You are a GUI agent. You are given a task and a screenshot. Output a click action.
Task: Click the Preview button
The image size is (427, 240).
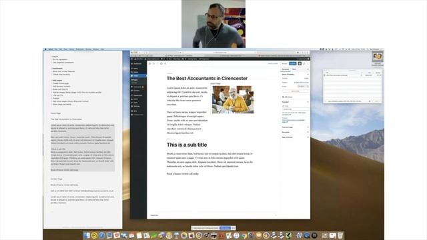click(x=285, y=63)
